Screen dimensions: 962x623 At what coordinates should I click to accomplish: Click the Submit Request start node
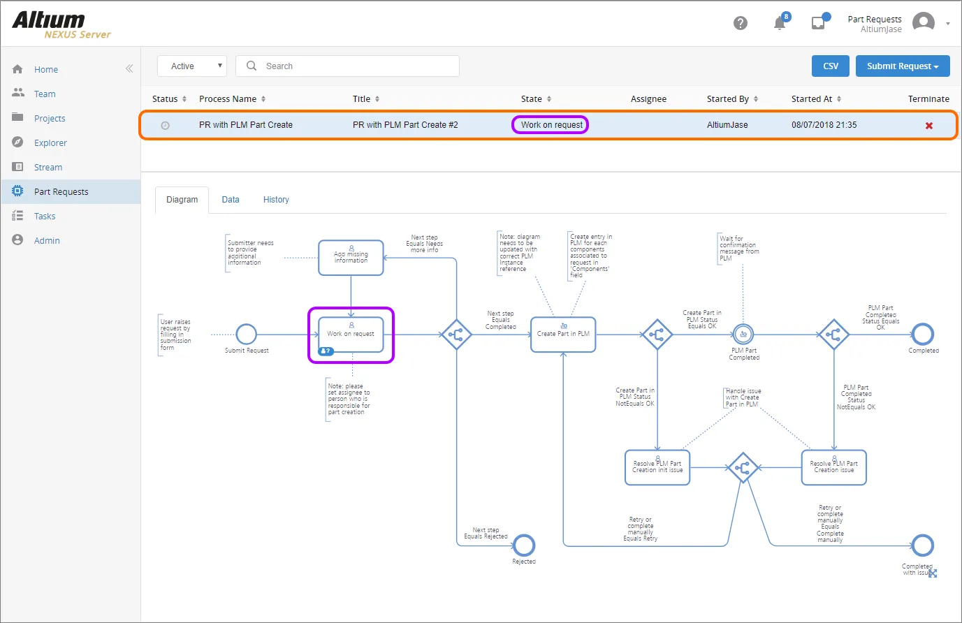(246, 335)
